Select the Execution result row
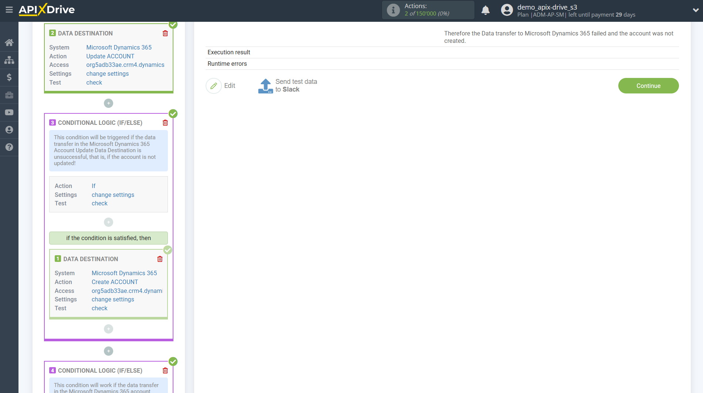Image resolution: width=703 pixels, height=393 pixels. coord(442,52)
